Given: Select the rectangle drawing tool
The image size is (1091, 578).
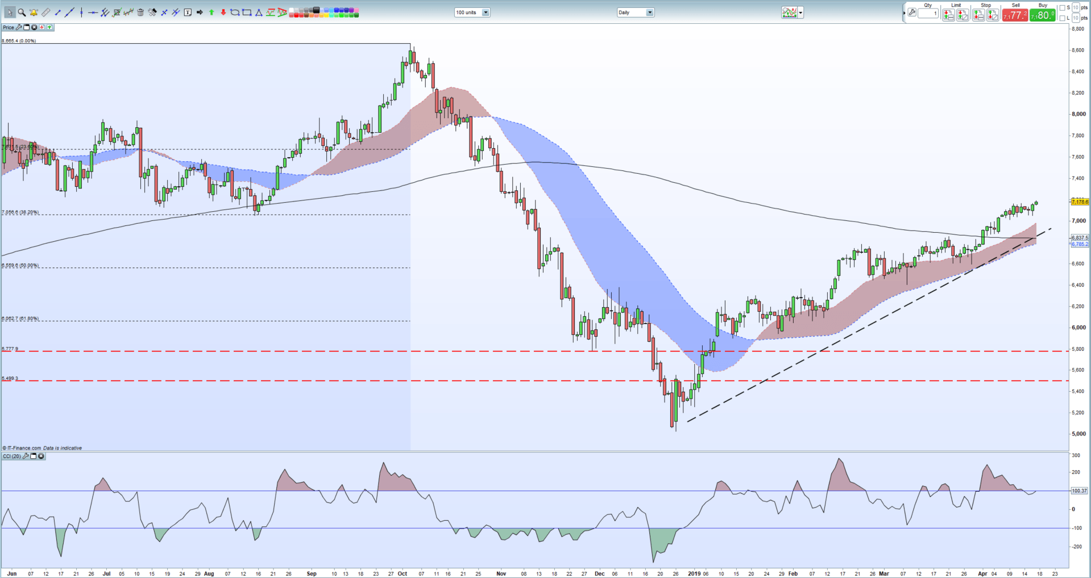Looking at the screenshot, I should pyautogui.click(x=247, y=12).
